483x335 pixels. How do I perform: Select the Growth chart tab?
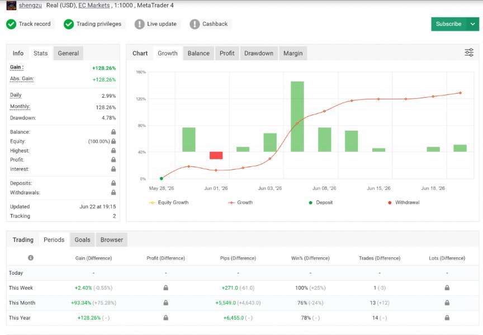tap(168, 53)
